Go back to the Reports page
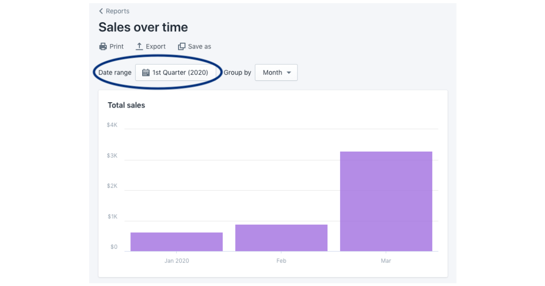 tap(117, 11)
